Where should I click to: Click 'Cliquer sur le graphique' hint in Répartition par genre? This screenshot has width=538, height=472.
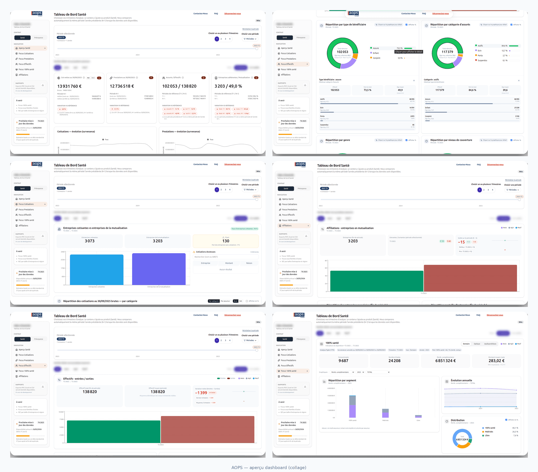pos(389,140)
